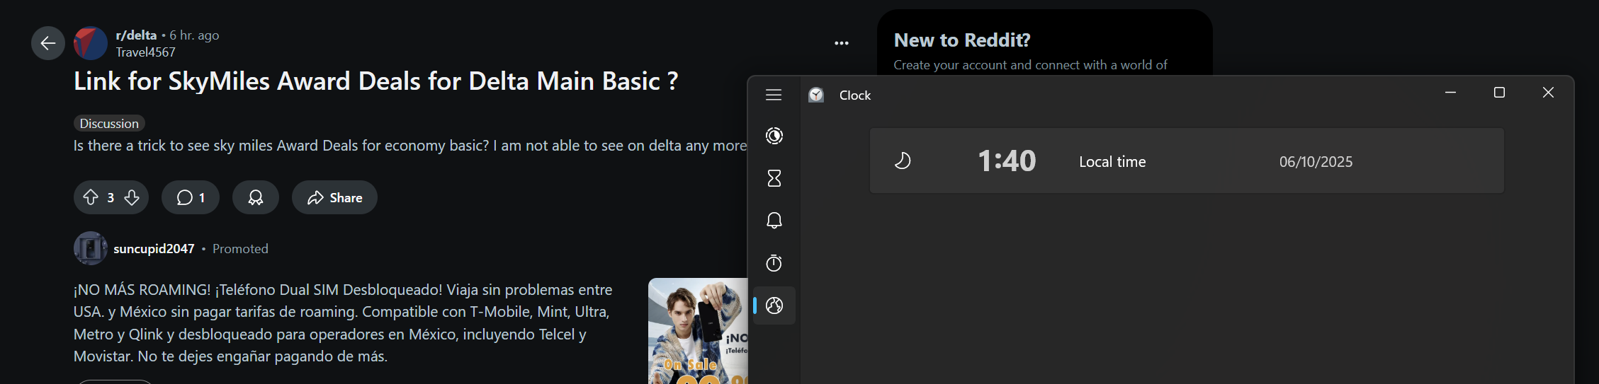Close the Clock window

tap(1548, 93)
